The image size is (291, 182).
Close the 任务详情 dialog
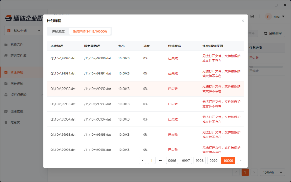[x=243, y=21]
